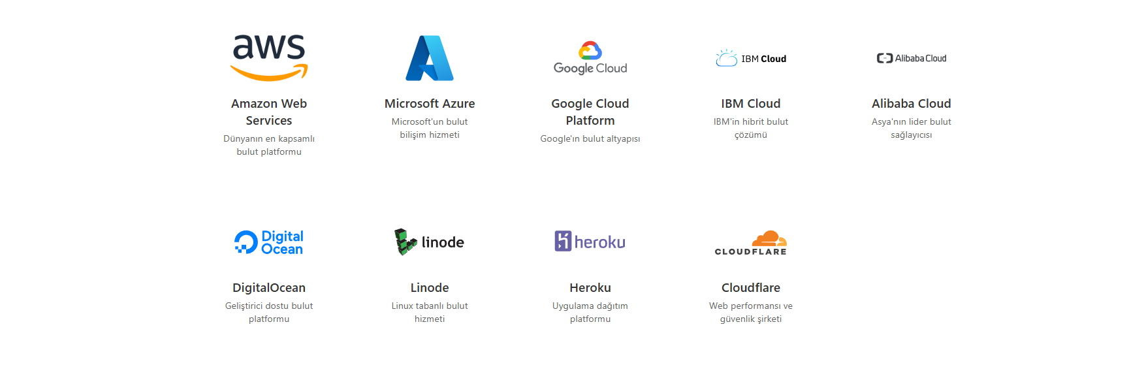This screenshot has height=382, width=1144.
Task: Click the DigitalOcean logo
Action: pos(269,242)
